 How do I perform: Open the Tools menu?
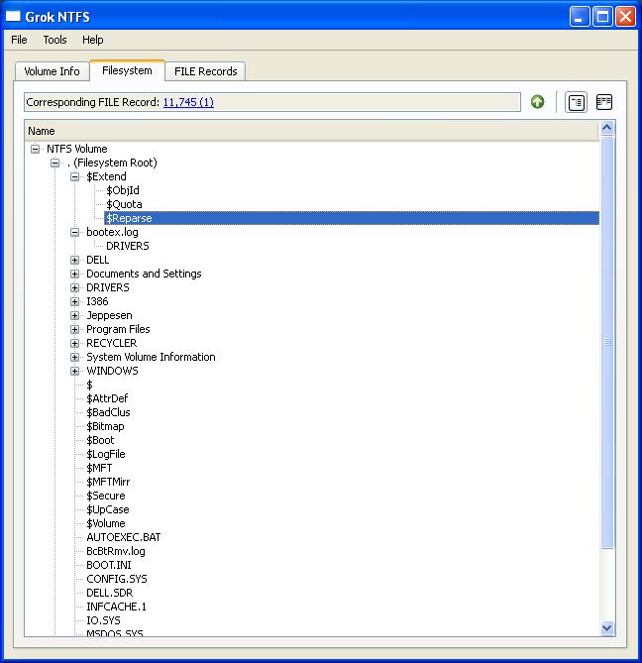click(54, 40)
